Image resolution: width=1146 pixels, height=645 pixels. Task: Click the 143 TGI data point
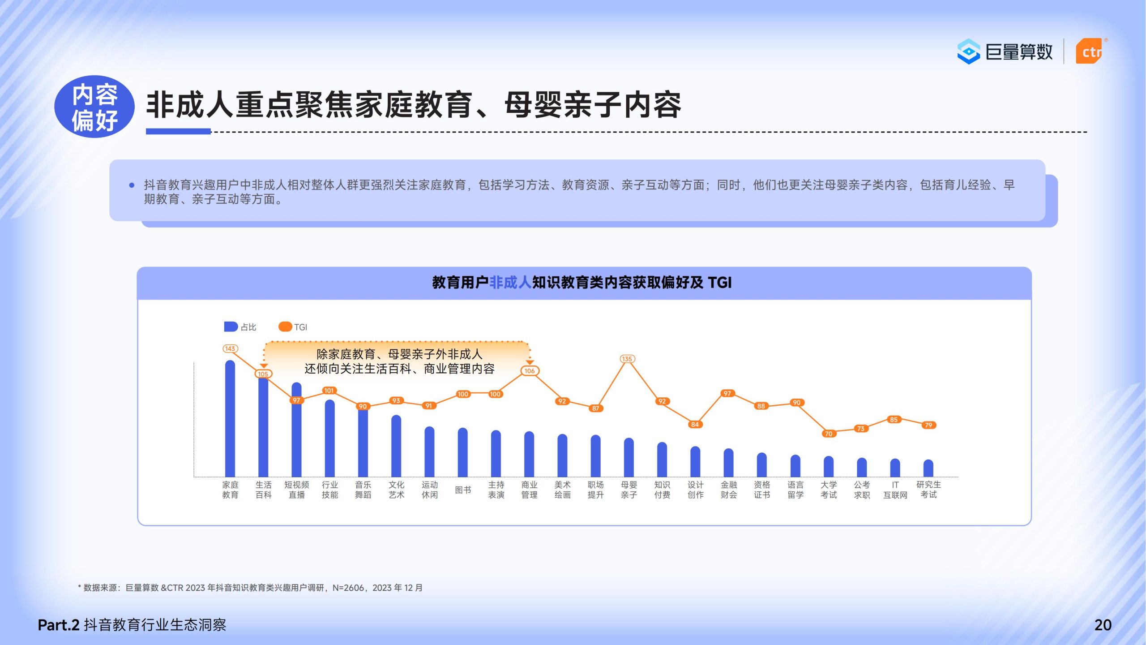click(x=230, y=348)
